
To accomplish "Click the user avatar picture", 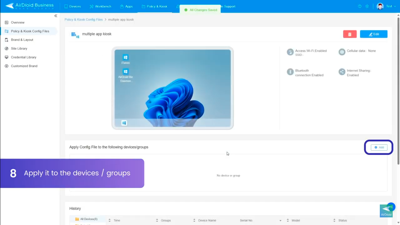I will pyautogui.click(x=380, y=6).
